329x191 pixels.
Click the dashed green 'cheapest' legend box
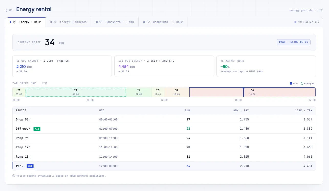point(302,84)
